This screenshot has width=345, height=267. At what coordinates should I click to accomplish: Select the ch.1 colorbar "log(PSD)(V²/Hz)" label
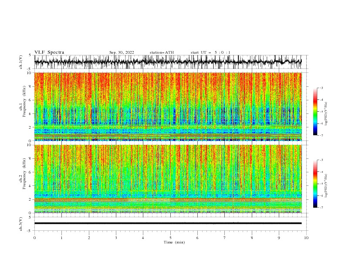(326, 114)
